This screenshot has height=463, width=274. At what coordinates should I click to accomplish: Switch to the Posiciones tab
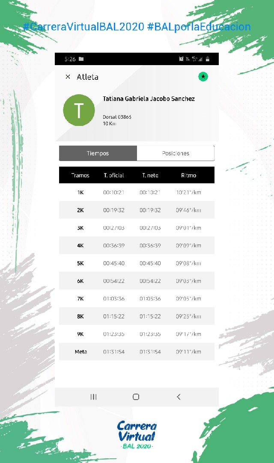(x=176, y=153)
